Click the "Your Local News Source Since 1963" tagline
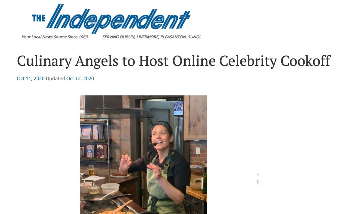The image size is (353, 214). 55,37
